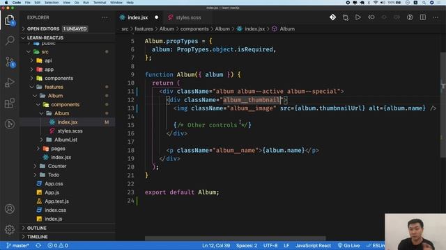The height and width of the screenshot is (250, 446).
Task: Open macOS Spotlight search icon
Action: pyautogui.click(x=424, y=3)
